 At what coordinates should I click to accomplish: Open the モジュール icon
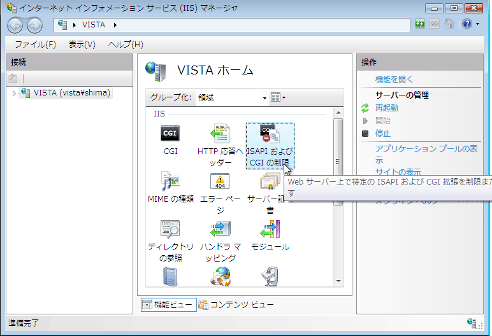point(270,230)
